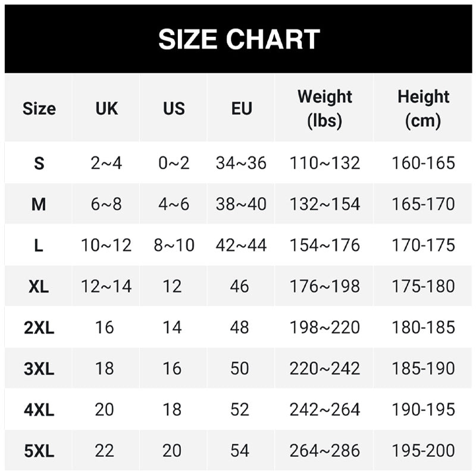The width and height of the screenshot is (476, 476).
Task: Click the 2XL size row label
Action: click(x=39, y=327)
